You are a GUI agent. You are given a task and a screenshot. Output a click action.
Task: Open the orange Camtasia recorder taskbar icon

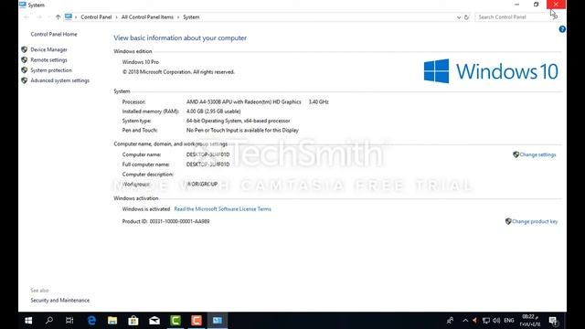pyautogui.click(x=197, y=321)
